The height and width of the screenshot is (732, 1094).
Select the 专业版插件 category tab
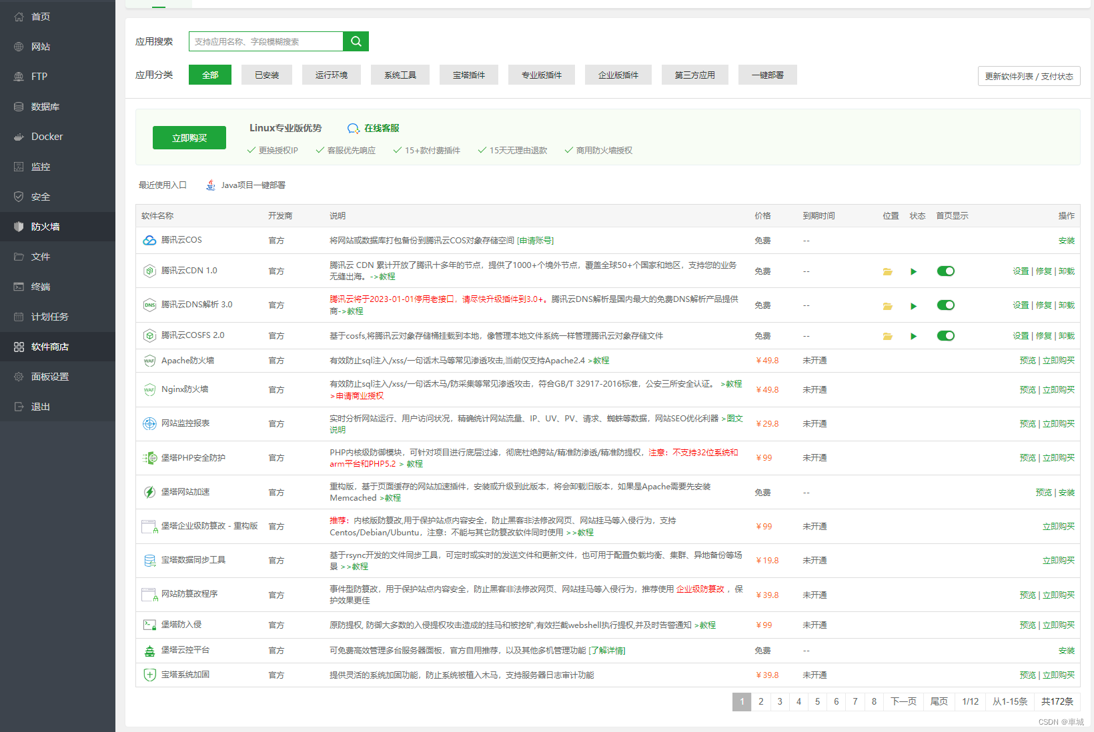click(542, 75)
